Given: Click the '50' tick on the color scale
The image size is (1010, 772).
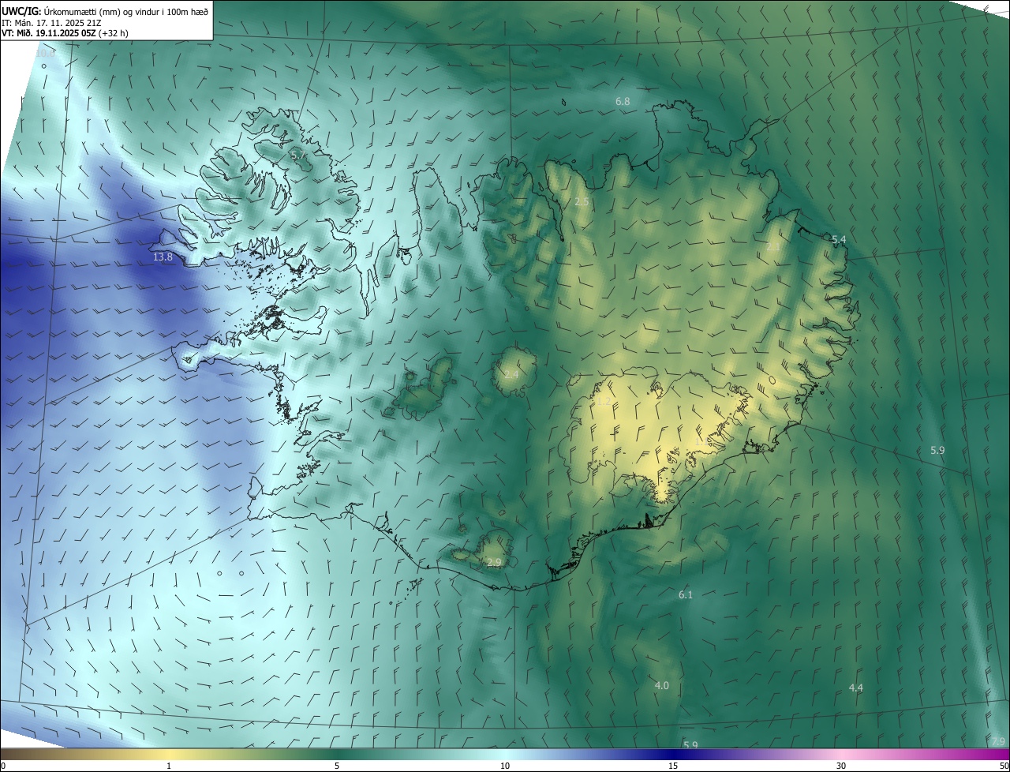Looking at the screenshot, I should (x=1003, y=766).
